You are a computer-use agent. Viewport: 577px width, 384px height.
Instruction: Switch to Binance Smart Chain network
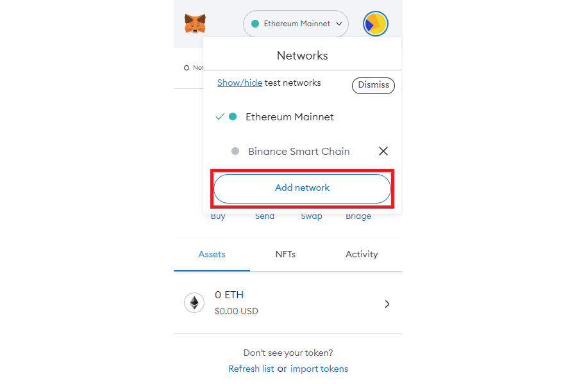299,152
